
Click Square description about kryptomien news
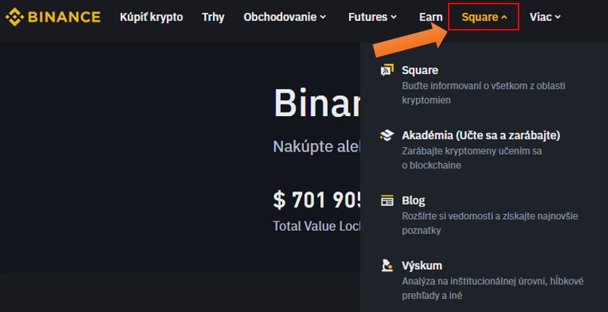point(483,93)
